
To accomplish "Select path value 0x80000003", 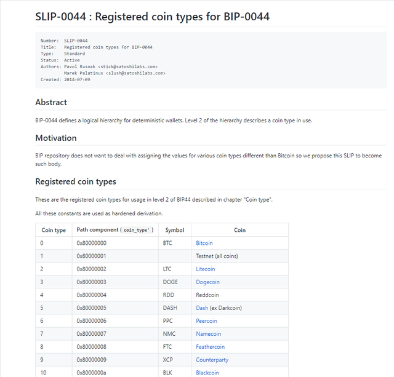I will pyautogui.click(x=92, y=282).
